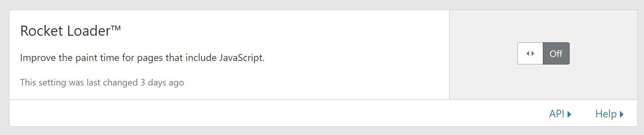Expand the arrow beside Help

[x=622, y=114]
